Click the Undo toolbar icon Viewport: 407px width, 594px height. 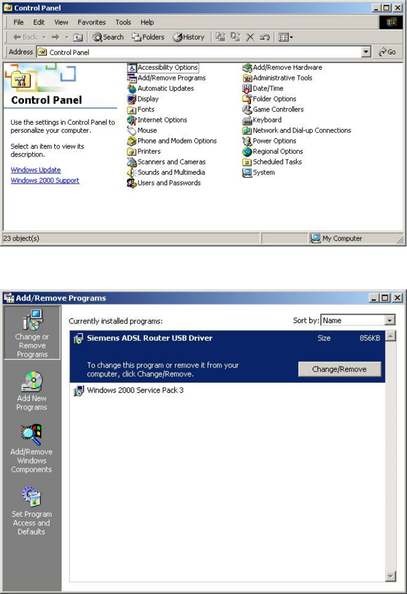[x=265, y=37]
